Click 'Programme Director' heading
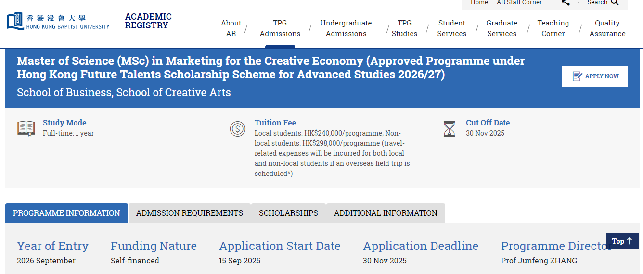The width and height of the screenshot is (643, 274). 556,246
